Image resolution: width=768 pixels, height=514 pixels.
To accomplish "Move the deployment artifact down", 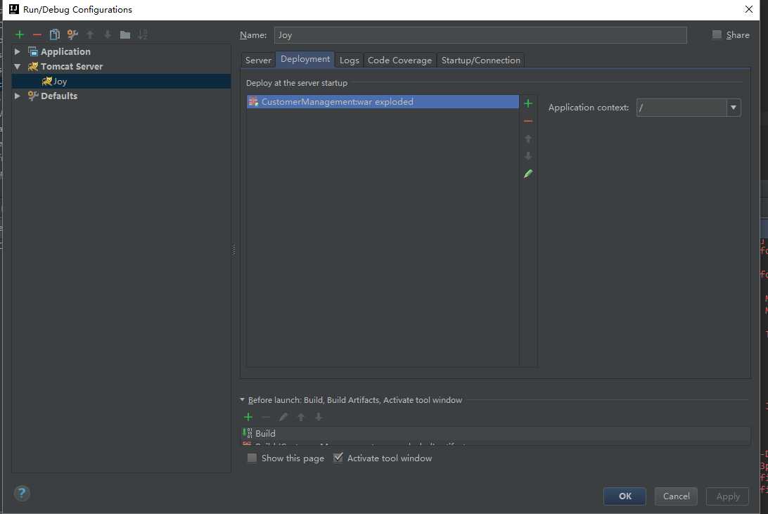I will [528, 156].
